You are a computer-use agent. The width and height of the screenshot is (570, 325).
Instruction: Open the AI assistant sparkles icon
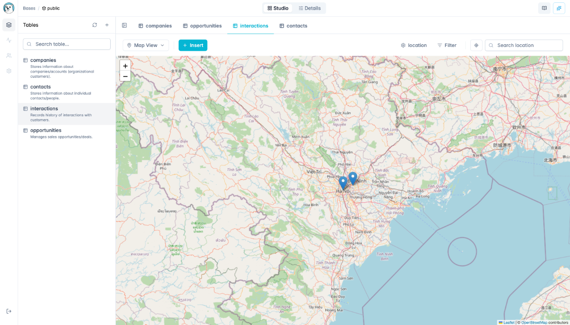click(x=559, y=8)
